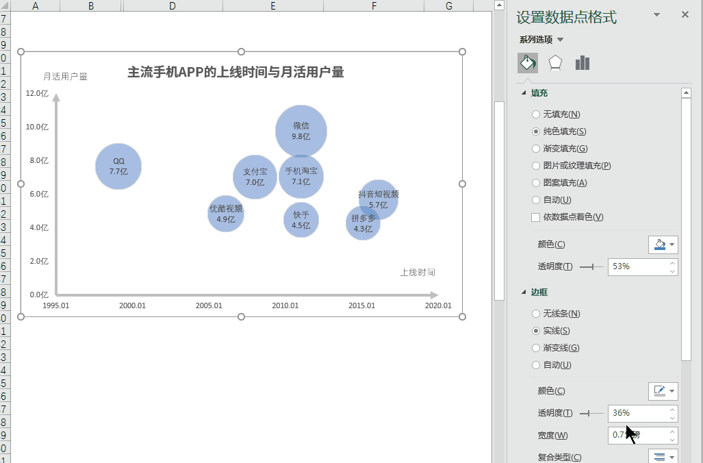Select column F header
The width and height of the screenshot is (703, 463).
coord(374,5)
